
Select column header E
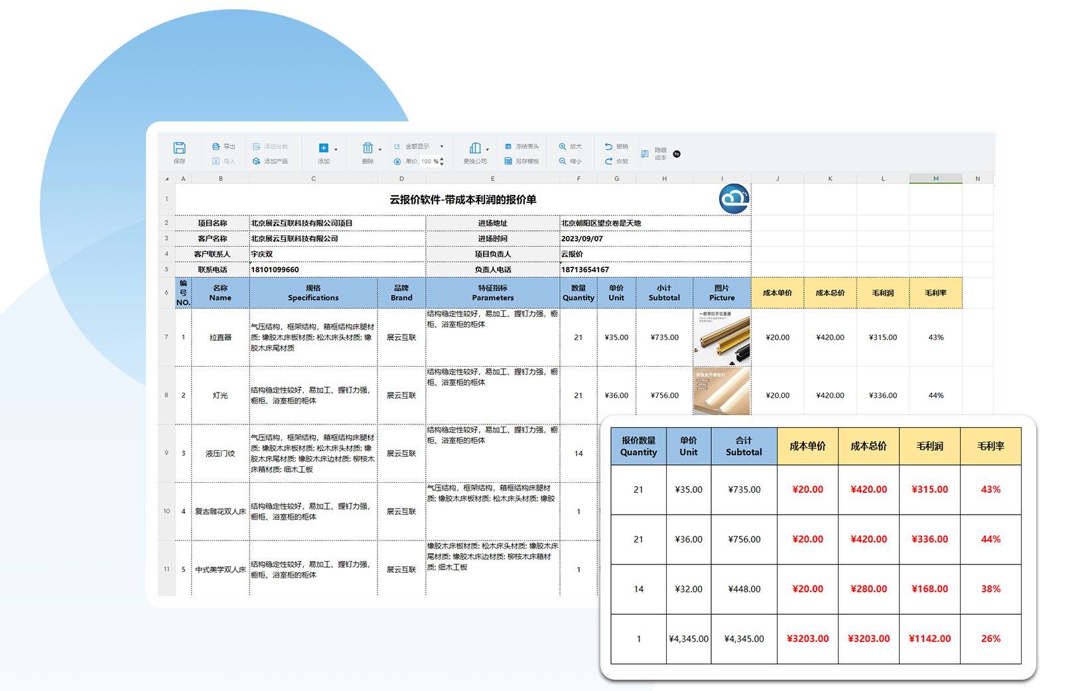[492, 178]
